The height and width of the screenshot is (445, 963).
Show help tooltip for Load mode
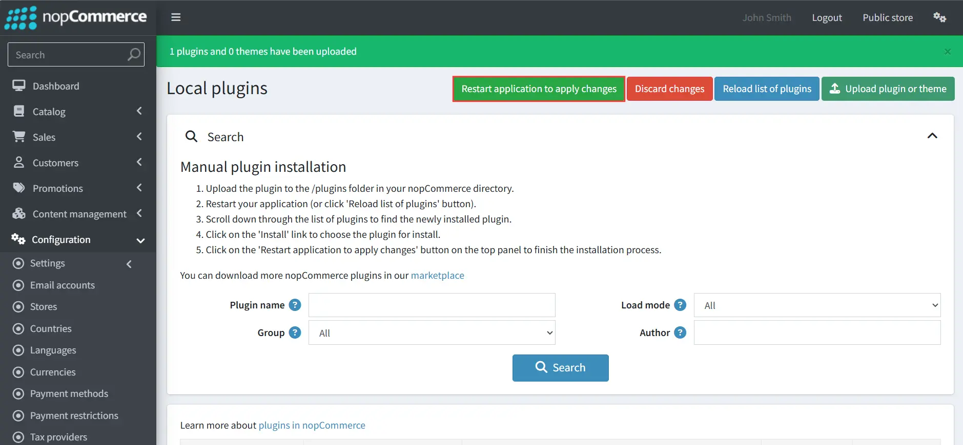[680, 305]
